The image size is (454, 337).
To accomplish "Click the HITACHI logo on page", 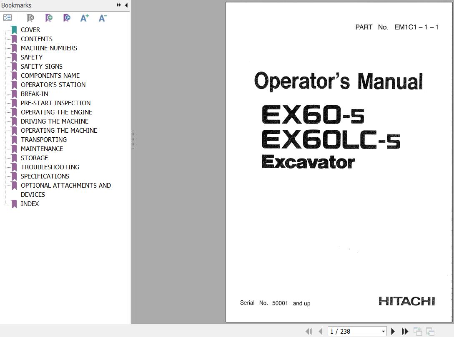I will (407, 301).
